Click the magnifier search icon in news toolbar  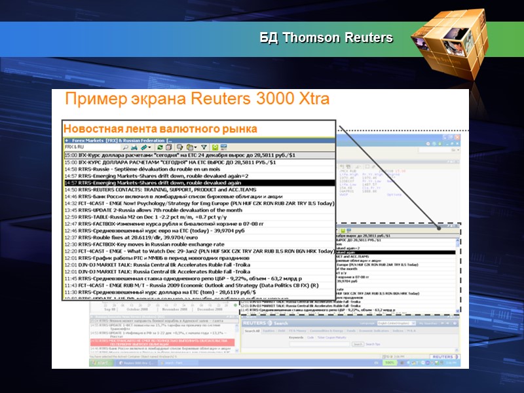tap(125, 147)
